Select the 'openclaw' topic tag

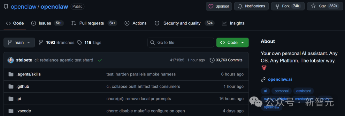click(272, 107)
